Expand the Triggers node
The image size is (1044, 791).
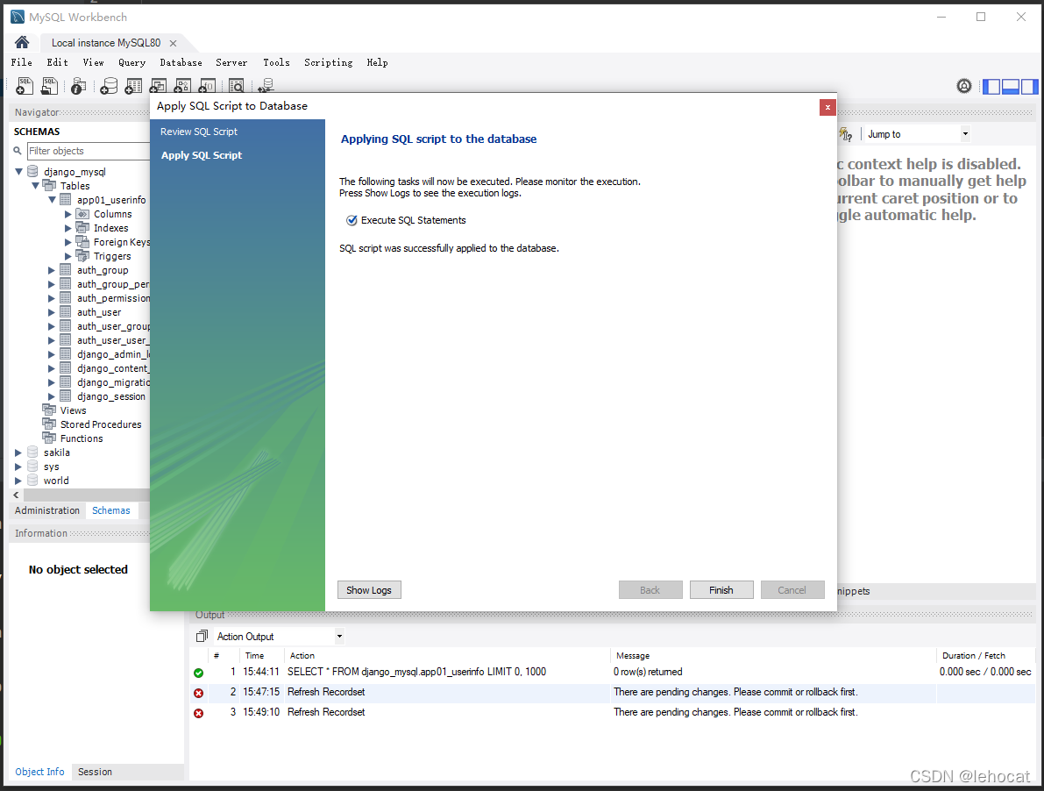pyautogui.click(x=67, y=256)
